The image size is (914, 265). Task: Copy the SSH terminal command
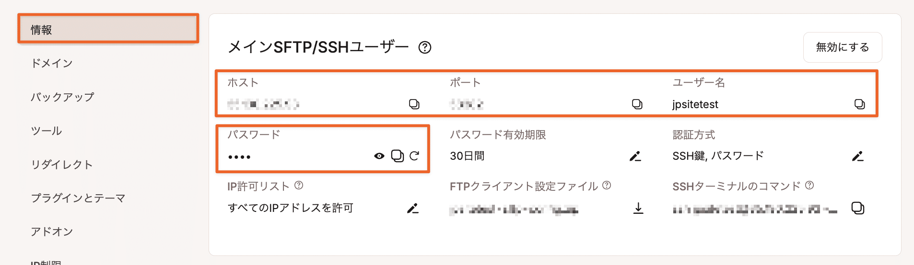(x=857, y=208)
